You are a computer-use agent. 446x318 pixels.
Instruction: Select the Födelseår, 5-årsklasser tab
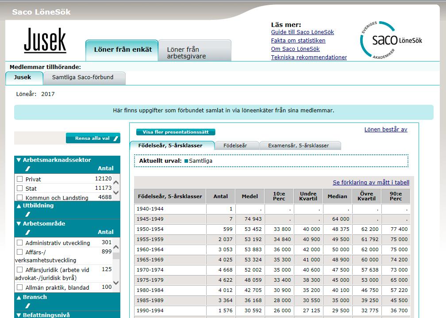tap(172, 146)
